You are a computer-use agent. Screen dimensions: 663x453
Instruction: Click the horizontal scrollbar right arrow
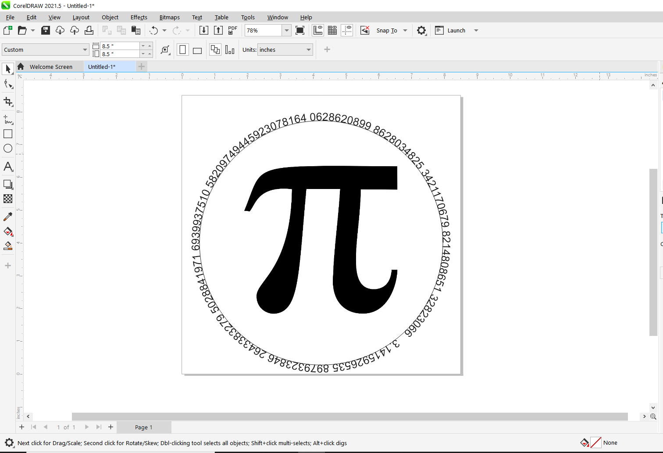644,416
